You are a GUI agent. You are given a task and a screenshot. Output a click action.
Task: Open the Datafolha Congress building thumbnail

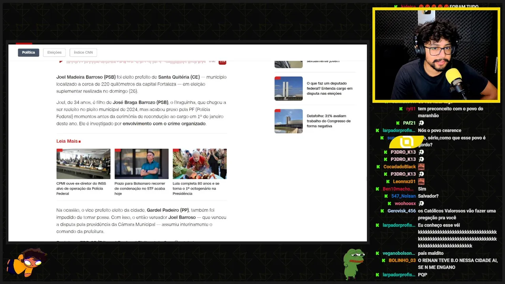click(288, 121)
